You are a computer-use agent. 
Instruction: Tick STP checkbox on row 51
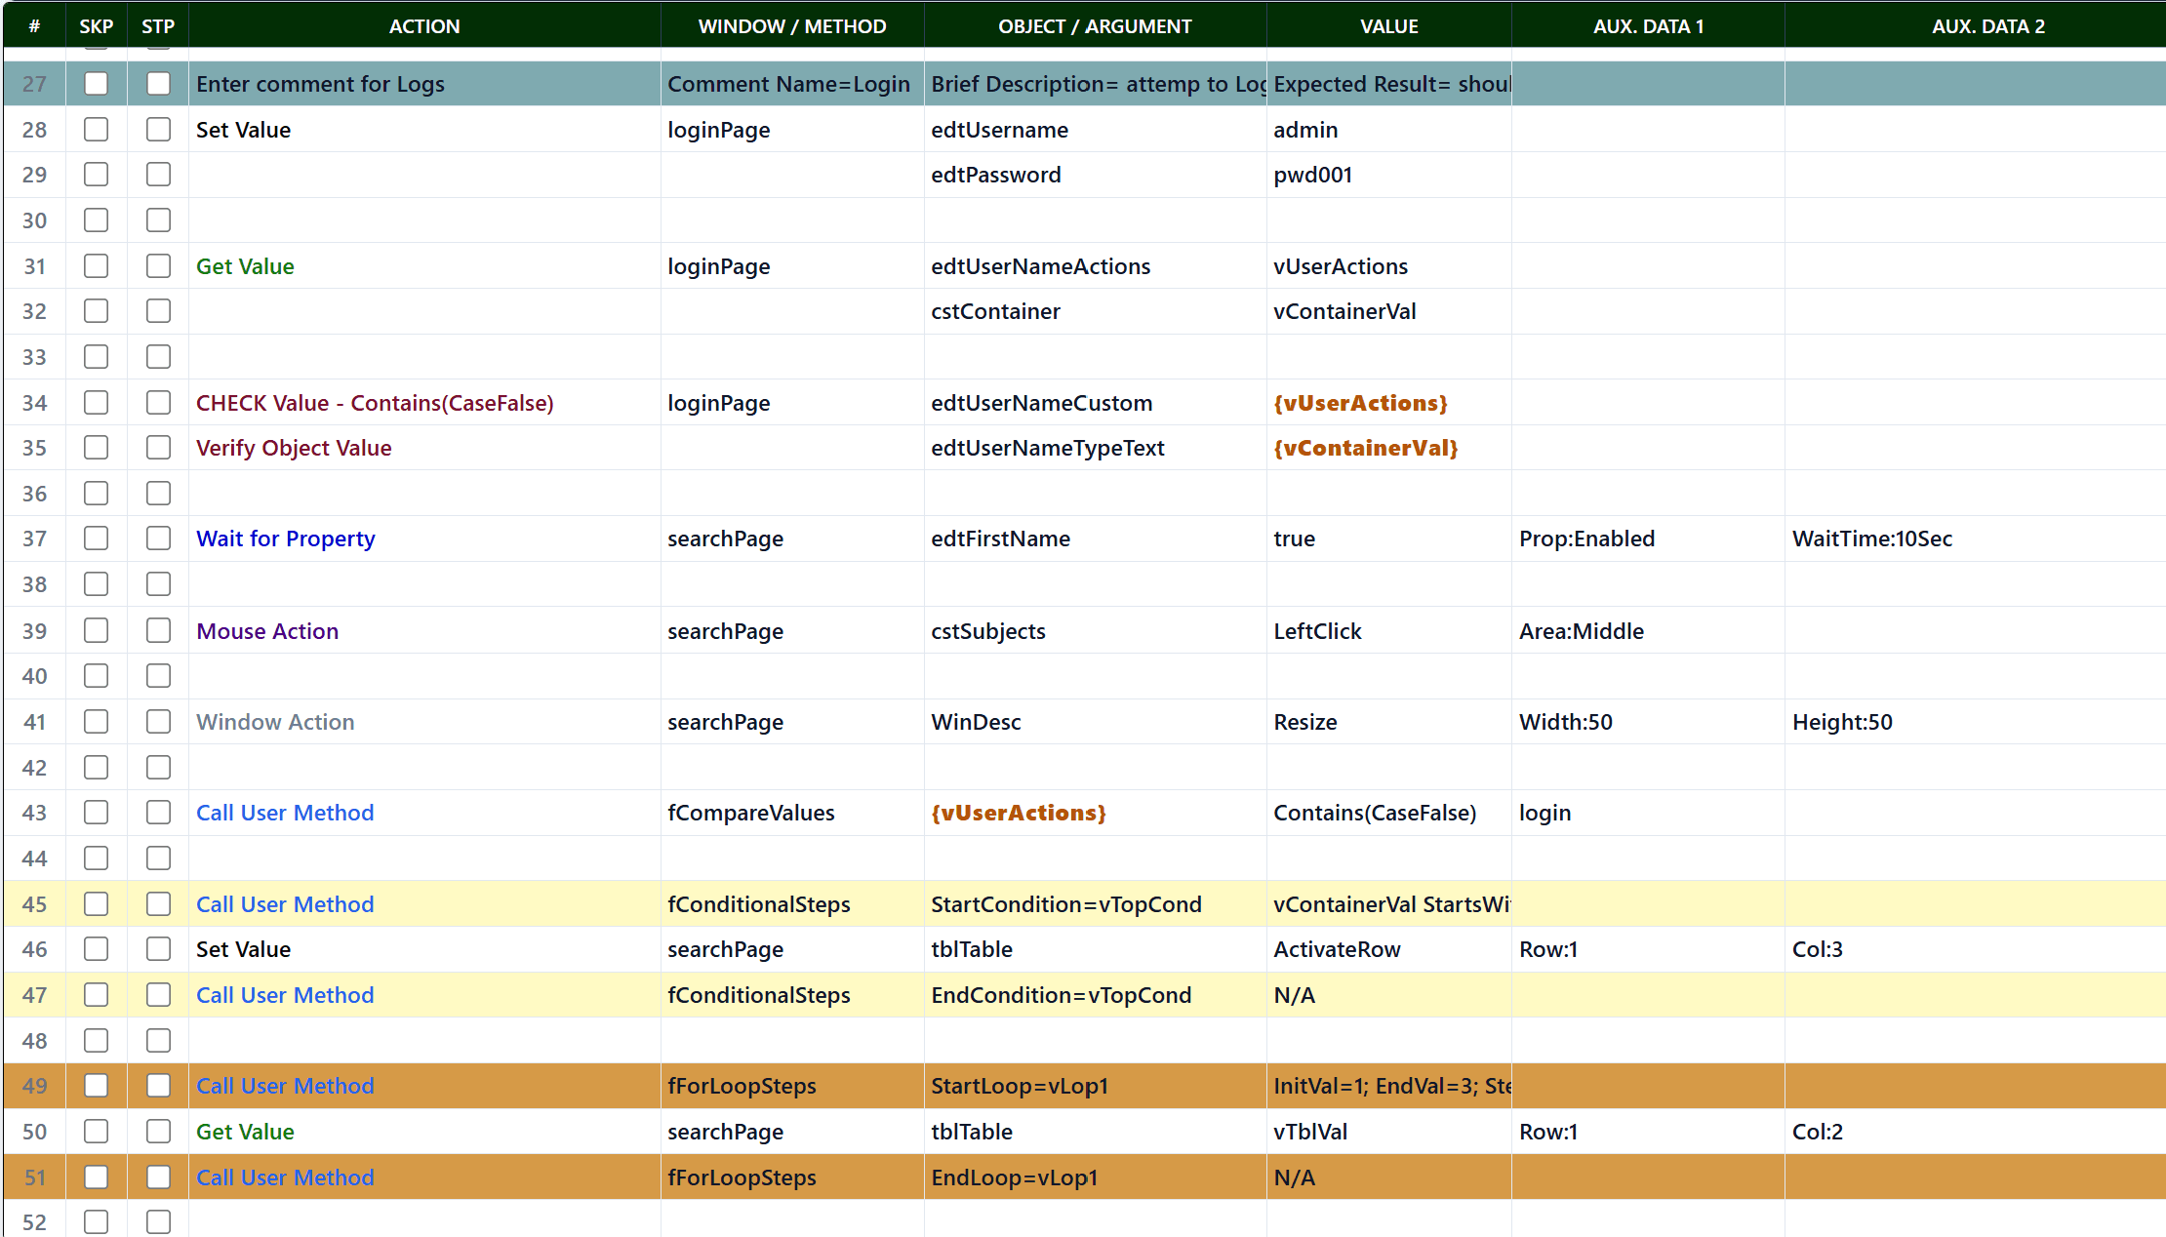click(158, 1177)
